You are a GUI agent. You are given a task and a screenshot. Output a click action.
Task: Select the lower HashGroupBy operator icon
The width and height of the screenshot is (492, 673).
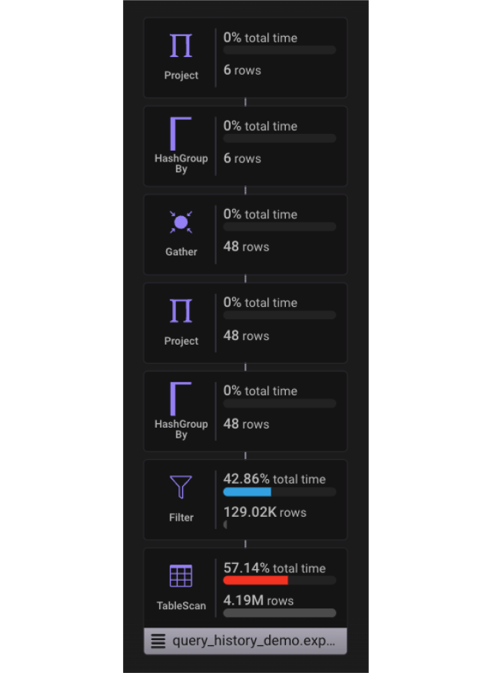coord(180,400)
